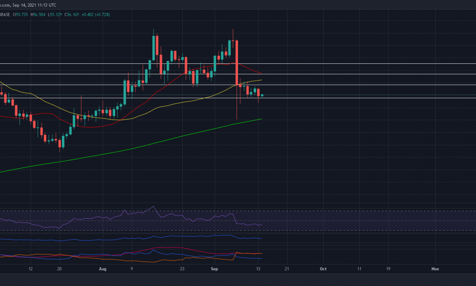Click the Nov label on time axis
Image resolution: width=476 pixels, height=286 pixels.
pyautogui.click(x=435, y=269)
